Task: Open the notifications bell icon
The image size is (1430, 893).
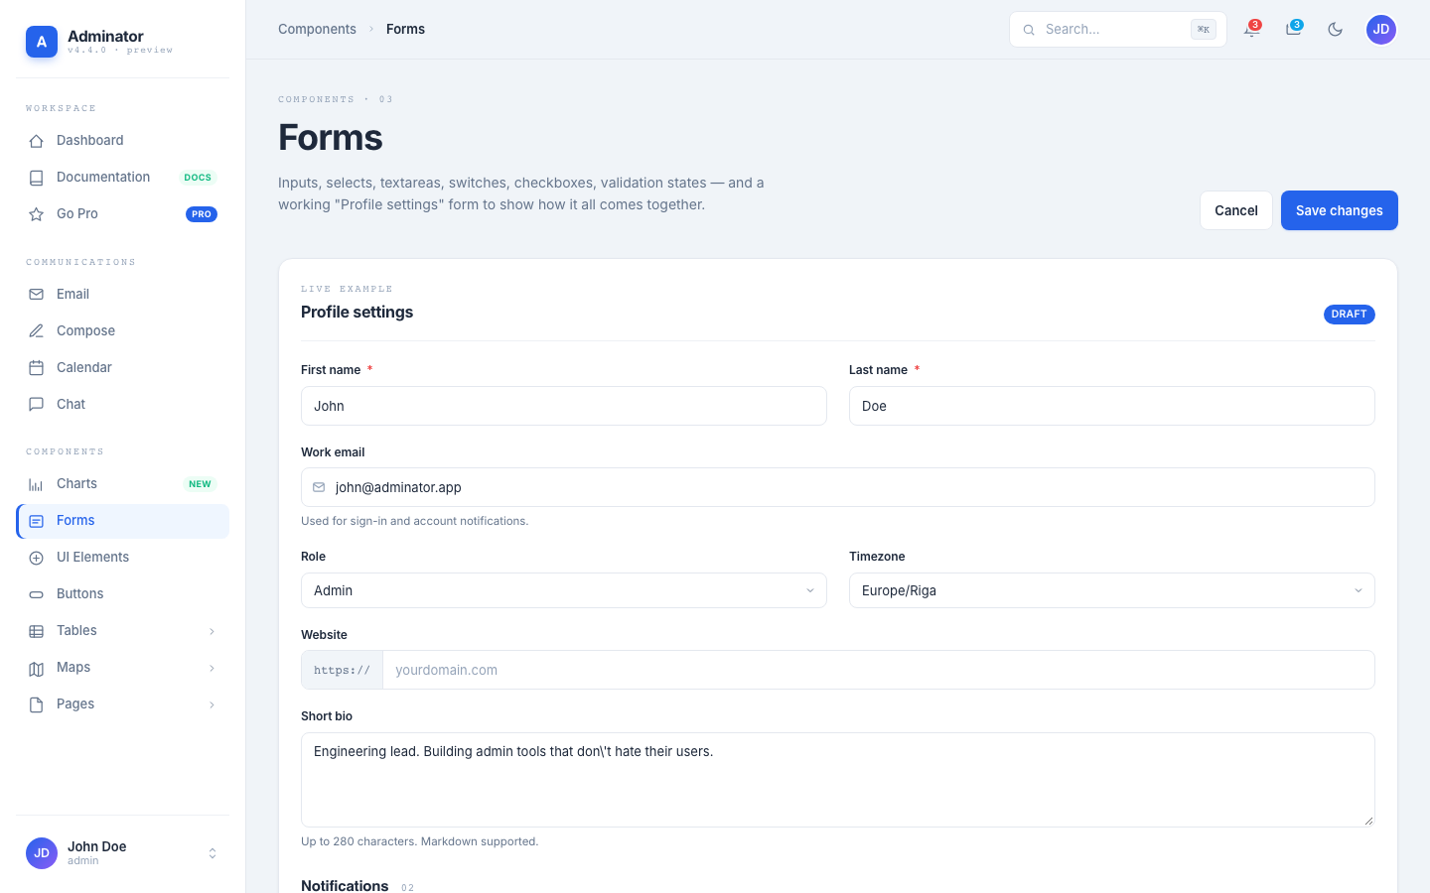Action: 1251,30
